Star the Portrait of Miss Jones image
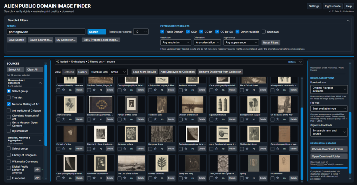The height and width of the screenshot is (185, 357). pyautogui.click(x=124, y=119)
